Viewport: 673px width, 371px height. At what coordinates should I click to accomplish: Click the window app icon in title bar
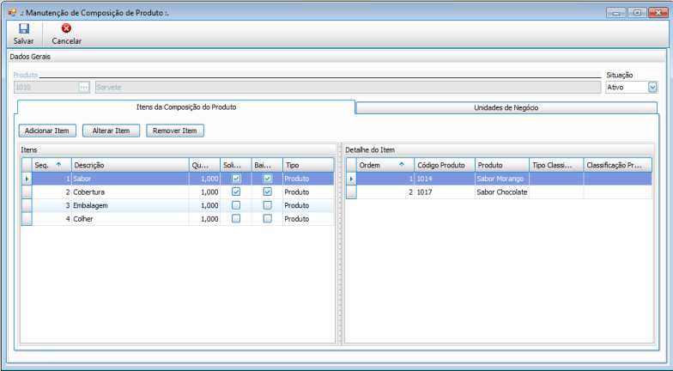click(12, 12)
